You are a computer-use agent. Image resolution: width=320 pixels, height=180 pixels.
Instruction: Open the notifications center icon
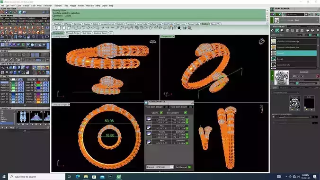coord(315,177)
